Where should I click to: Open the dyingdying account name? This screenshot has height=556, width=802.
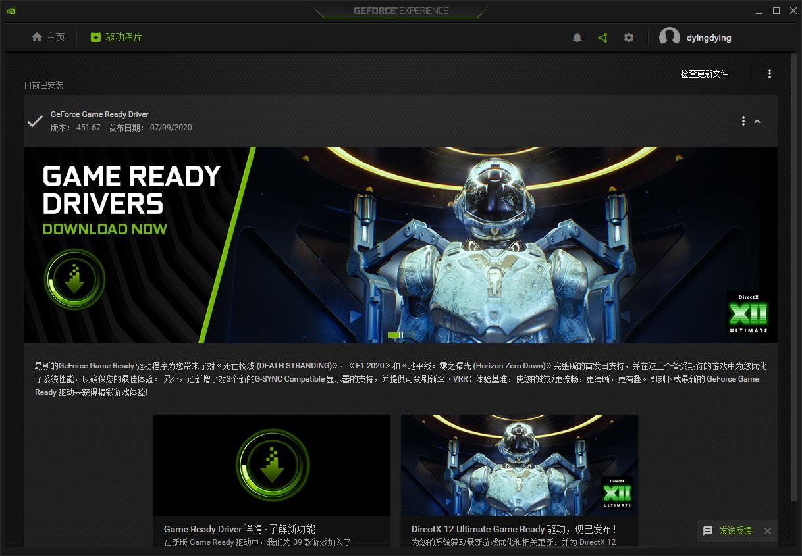[709, 38]
